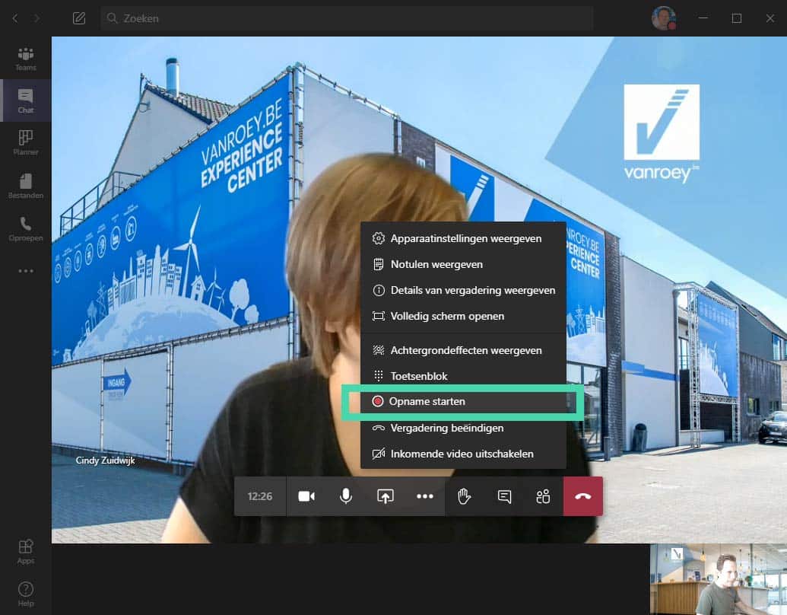Open Oproepen (calls) in sidebar
The image size is (787, 615).
click(26, 228)
